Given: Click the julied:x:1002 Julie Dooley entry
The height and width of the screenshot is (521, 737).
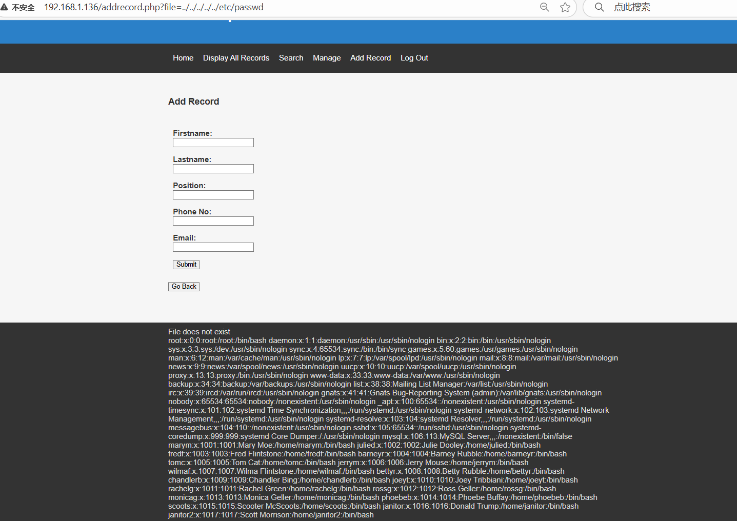Looking at the screenshot, I should pyautogui.click(x=448, y=445).
